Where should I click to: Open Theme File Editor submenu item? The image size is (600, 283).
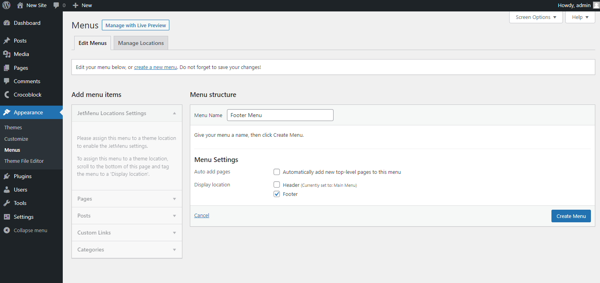[24, 161]
